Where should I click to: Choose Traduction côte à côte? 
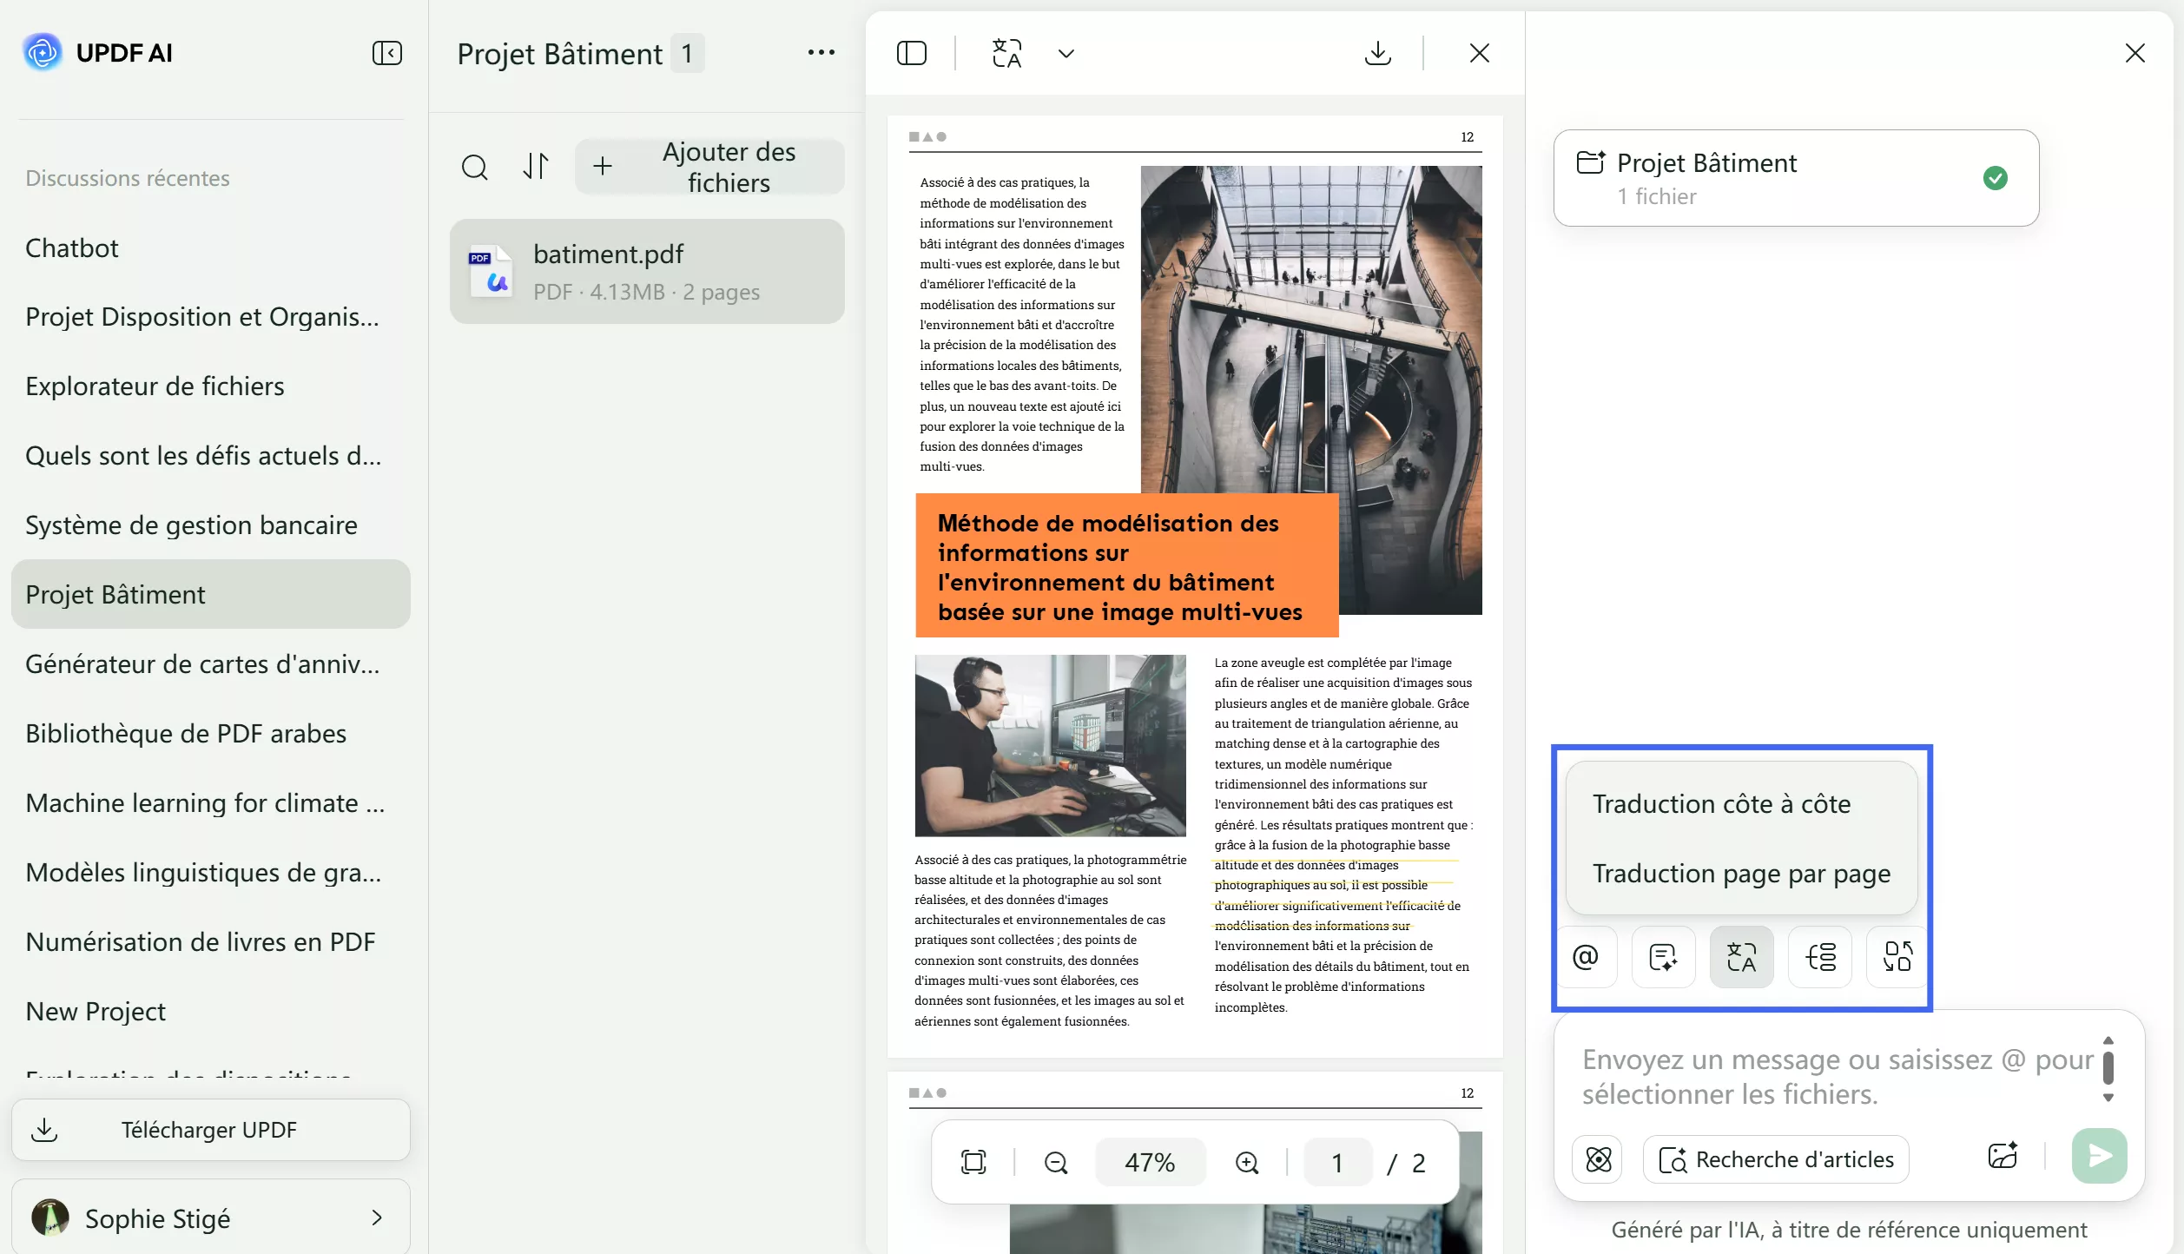[1722, 803]
